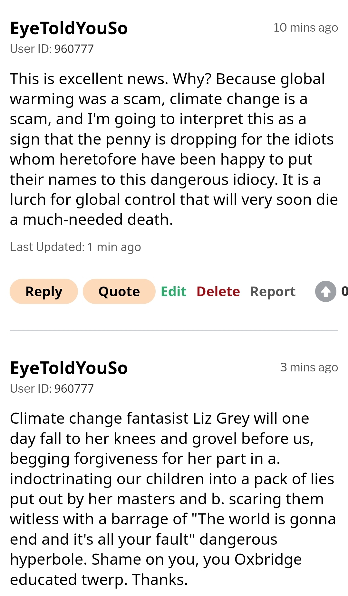348x596 pixels.
Task: Open EyeToldYouSo profile on 10-minute-old post
Action: pyautogui.click(x=69, y=28)
